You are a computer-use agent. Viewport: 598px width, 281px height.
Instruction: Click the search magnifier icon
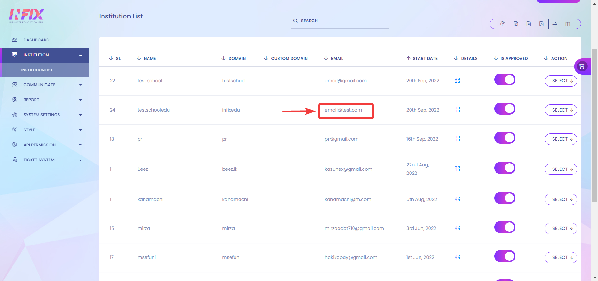(x=296, y=21)
